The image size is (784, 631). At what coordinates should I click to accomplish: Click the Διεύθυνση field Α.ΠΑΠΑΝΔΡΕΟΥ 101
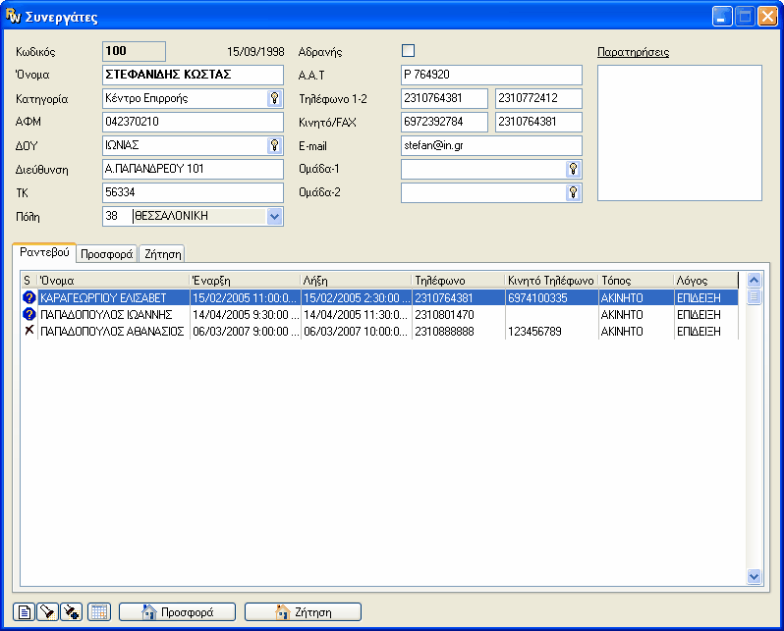pos(193,169)
